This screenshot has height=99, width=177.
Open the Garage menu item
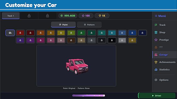pyautogui.click(x=164, y=55)
